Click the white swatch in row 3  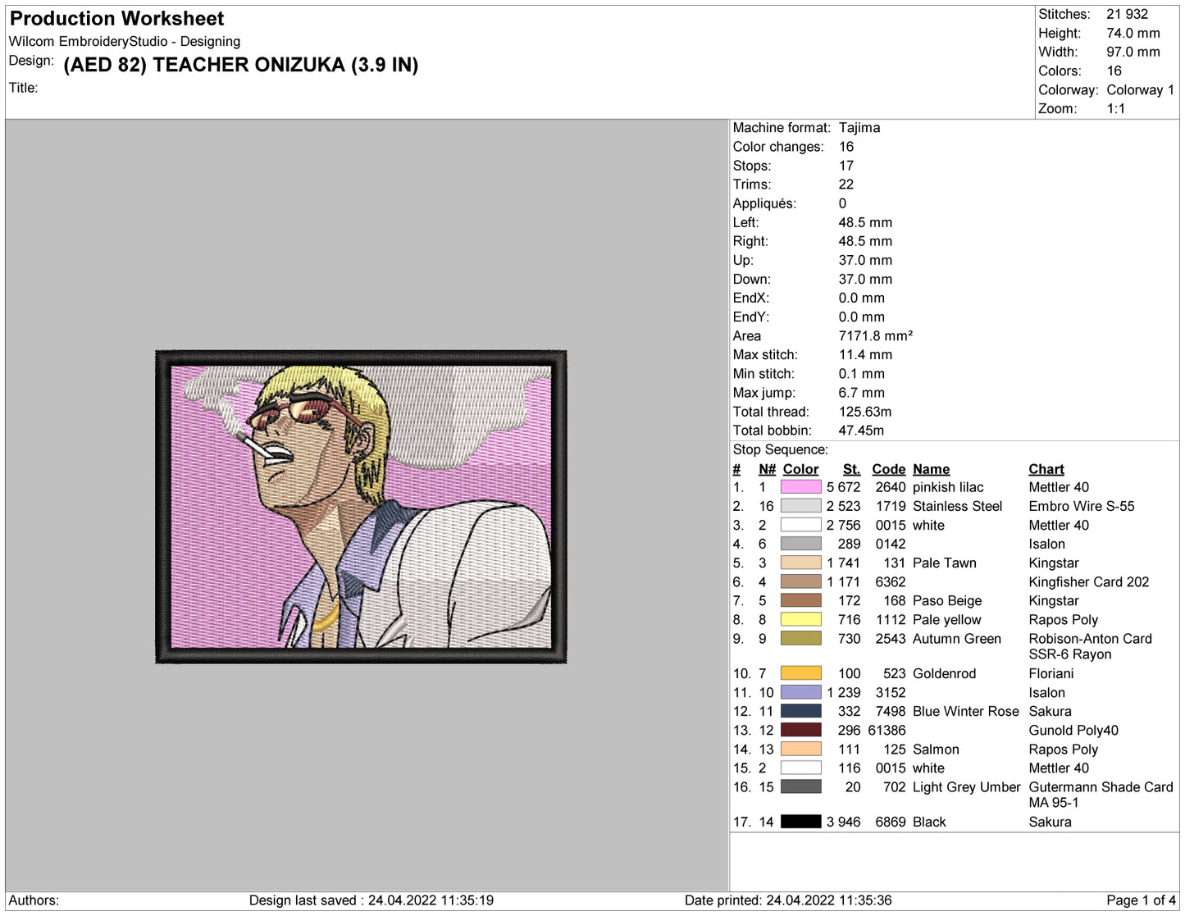click(800, 525)
